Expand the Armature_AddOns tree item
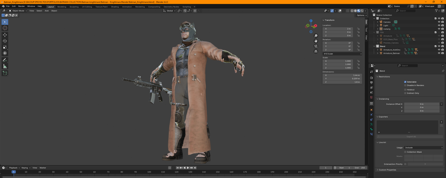 [x=378, y=50]
